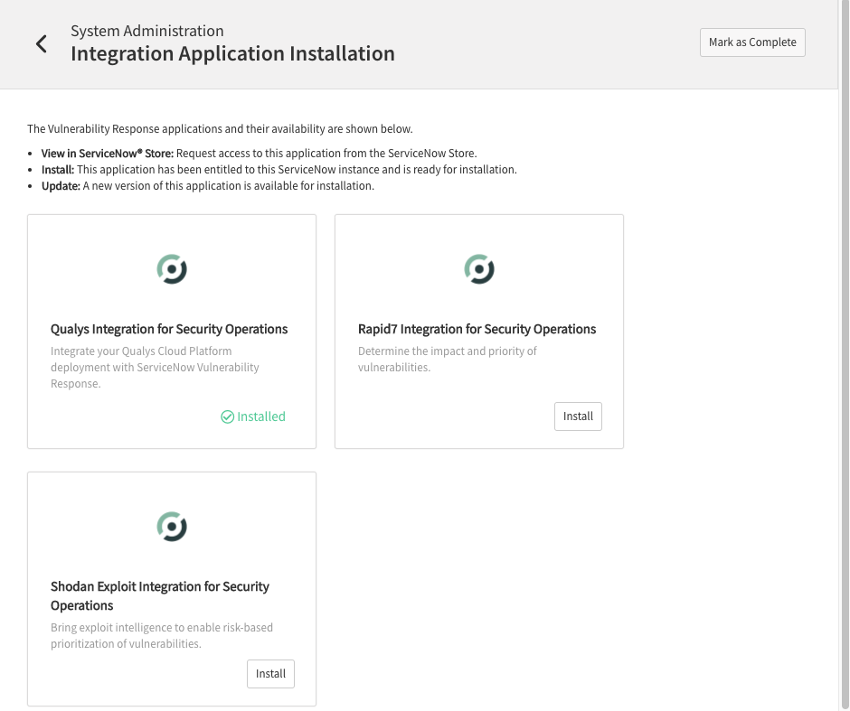Mark the task as complete
The image size is (850, 711).
click(x=752, y=42)
